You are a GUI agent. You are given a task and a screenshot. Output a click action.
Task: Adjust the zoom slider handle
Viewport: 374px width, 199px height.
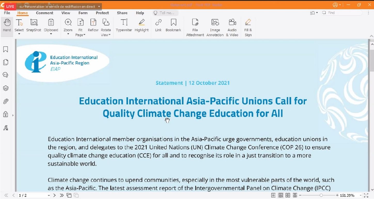point(321,195)
